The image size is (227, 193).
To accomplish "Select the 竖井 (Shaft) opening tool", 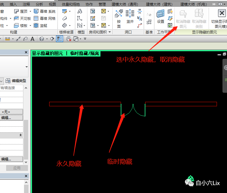I will [x=130, y=16].
